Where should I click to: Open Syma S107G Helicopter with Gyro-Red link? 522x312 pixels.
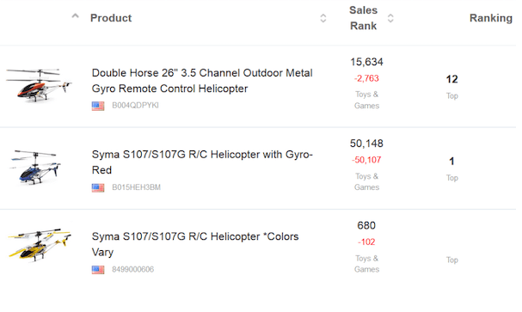click(x=202, y=162)
